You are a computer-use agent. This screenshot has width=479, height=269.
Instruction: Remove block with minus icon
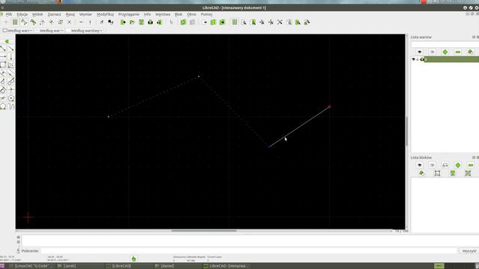(x=471, y=165)
